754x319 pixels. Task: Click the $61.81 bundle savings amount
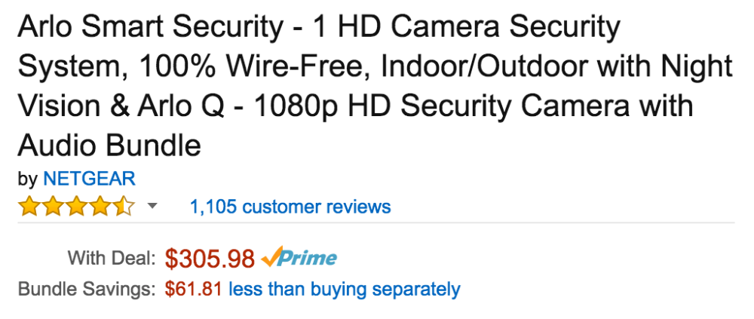pos(192,288)
